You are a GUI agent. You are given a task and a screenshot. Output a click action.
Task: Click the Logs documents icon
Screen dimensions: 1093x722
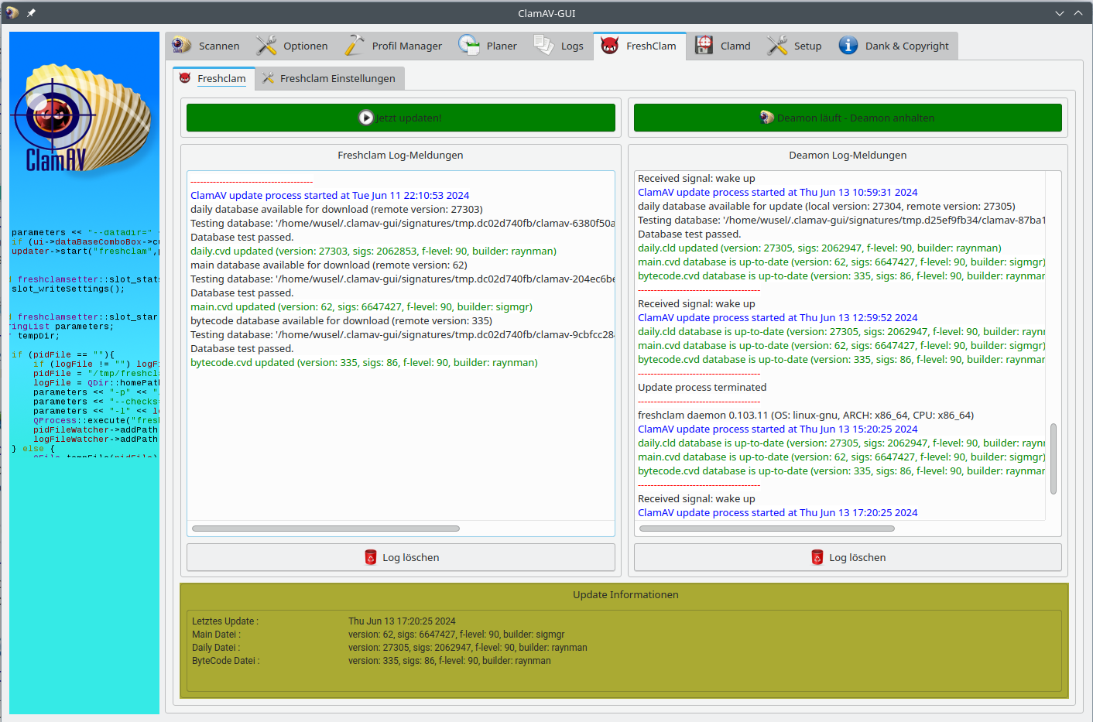tap(544, 45)
